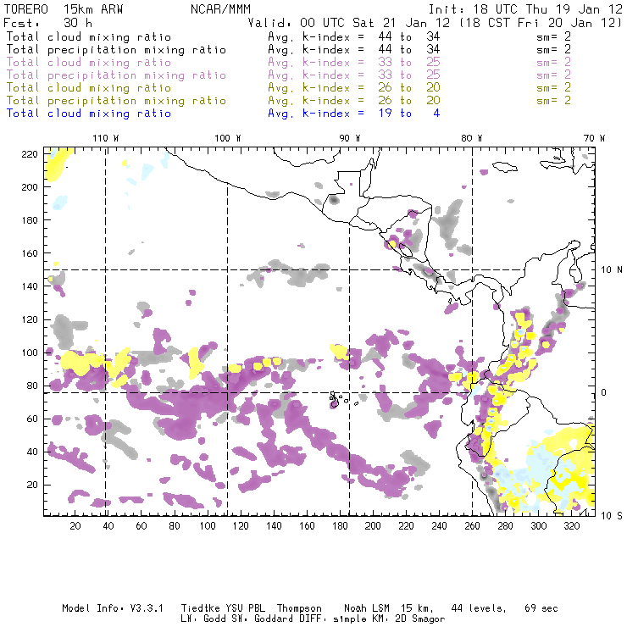Screen dimensions: 627x627
Task: Select the "220" value on the vertical axis
Action: click(x=30, y=154)
